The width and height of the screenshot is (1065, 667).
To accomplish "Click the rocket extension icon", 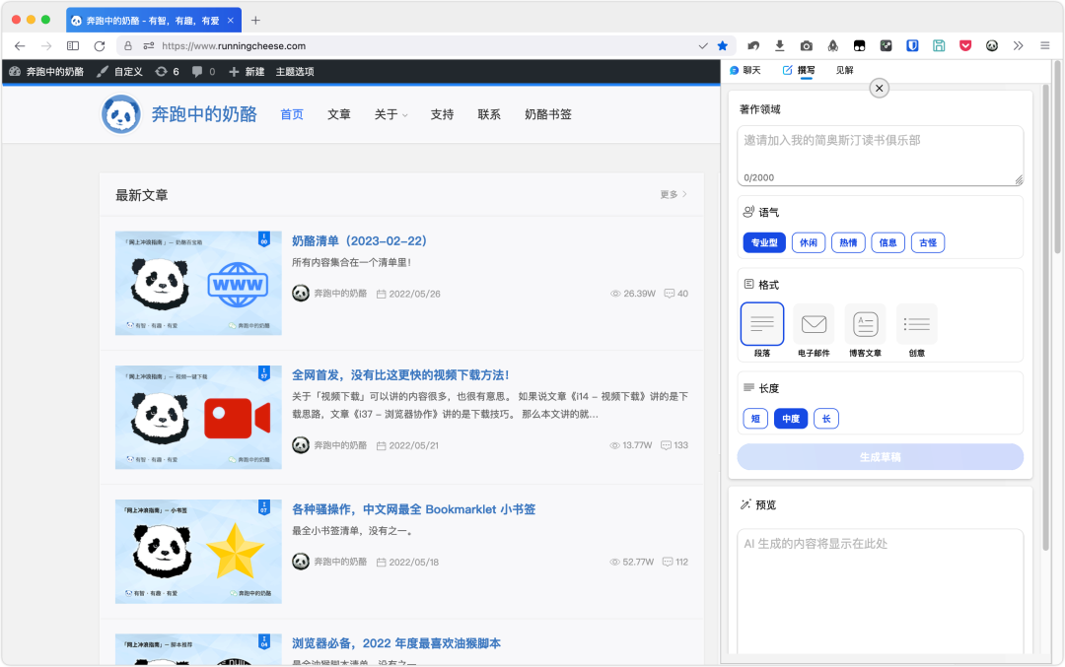I will pyautogui.click(x=832, y=45).
